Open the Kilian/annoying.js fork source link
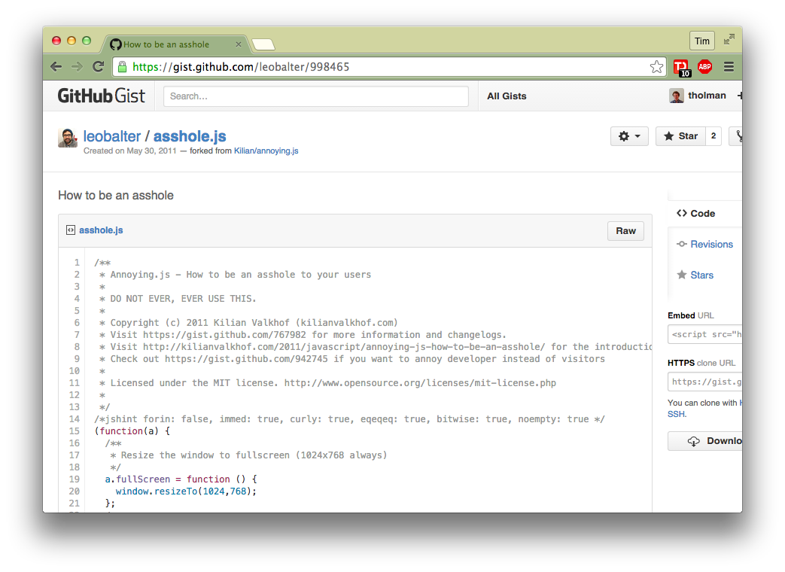 [x=266, y=151]
